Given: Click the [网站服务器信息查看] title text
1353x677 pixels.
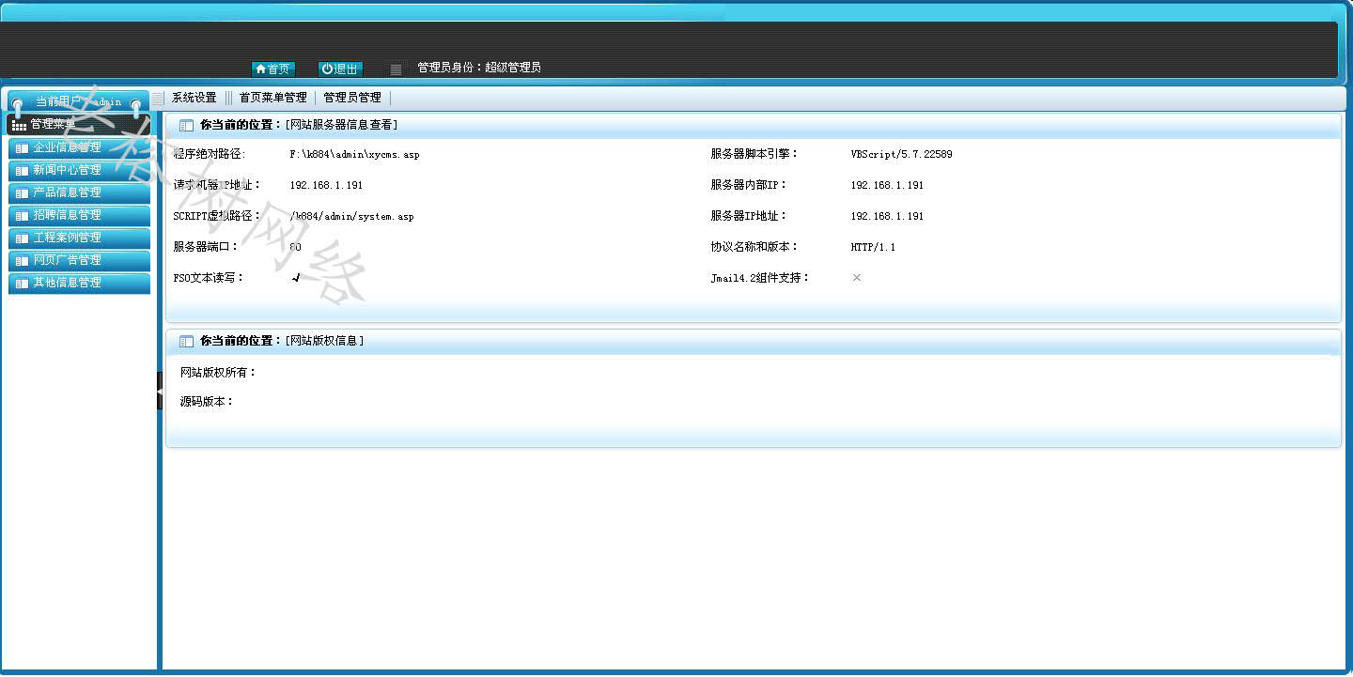Looking at the screenshot, I should click(x=341, y=125).
